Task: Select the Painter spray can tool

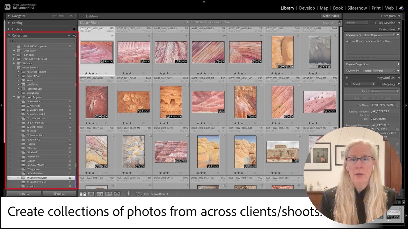Action: tap(128, 194)
